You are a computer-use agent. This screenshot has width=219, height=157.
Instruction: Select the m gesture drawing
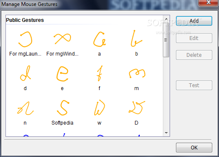click(137, 73)
